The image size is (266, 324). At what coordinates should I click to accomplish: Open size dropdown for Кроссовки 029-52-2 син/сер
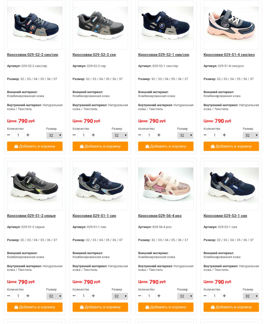[x=54, y=135]
